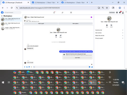Image resolution: width=127 pixels, height=95 pixels.
Task: Click the sticker icon in composer
Action: pyautogui.click(x=29, y=67)
